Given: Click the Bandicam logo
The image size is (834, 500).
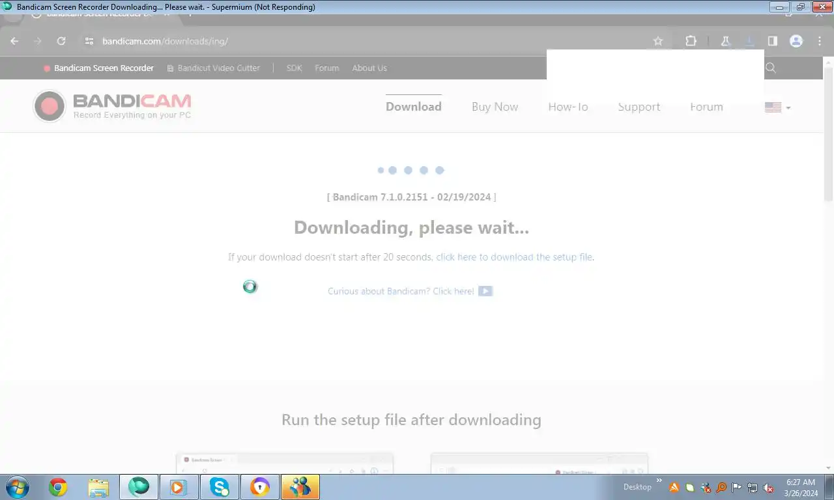Looking at the screenshot, I should [x=112, y=106].
